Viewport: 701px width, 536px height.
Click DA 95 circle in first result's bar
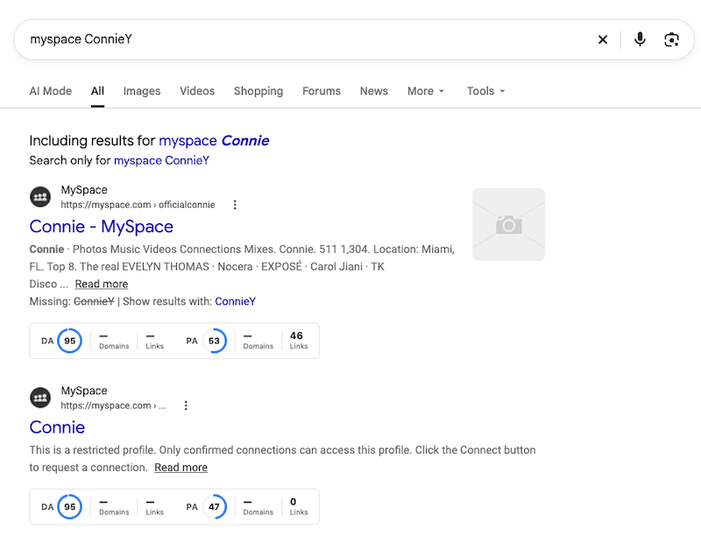[x=70, y=341]
